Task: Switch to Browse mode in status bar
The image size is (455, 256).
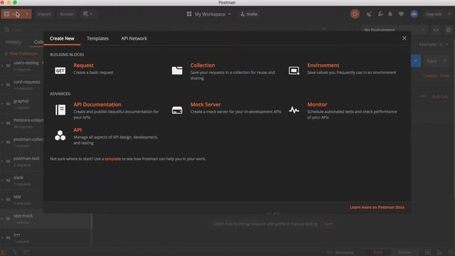Action: 405,252
